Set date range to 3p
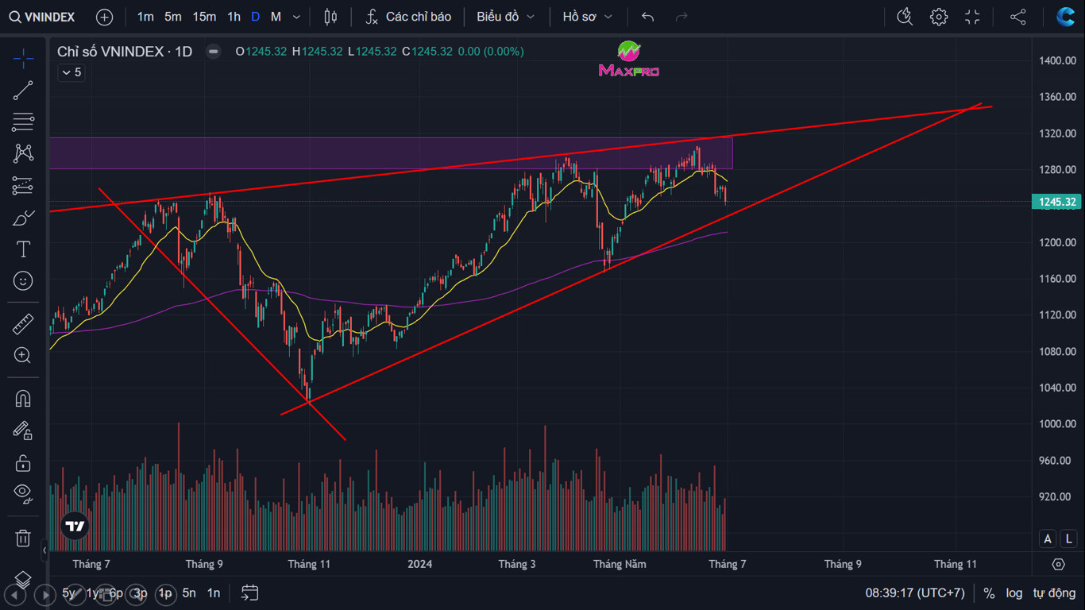The width and height of the screenshot is (1085, 610). 140,593
